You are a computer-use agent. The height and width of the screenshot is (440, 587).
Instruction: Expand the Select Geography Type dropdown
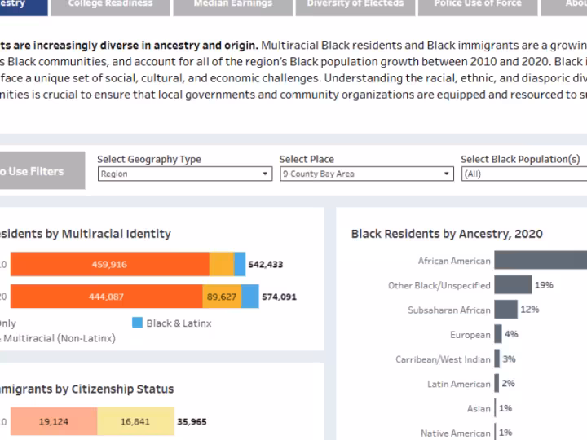coord(184,174)
